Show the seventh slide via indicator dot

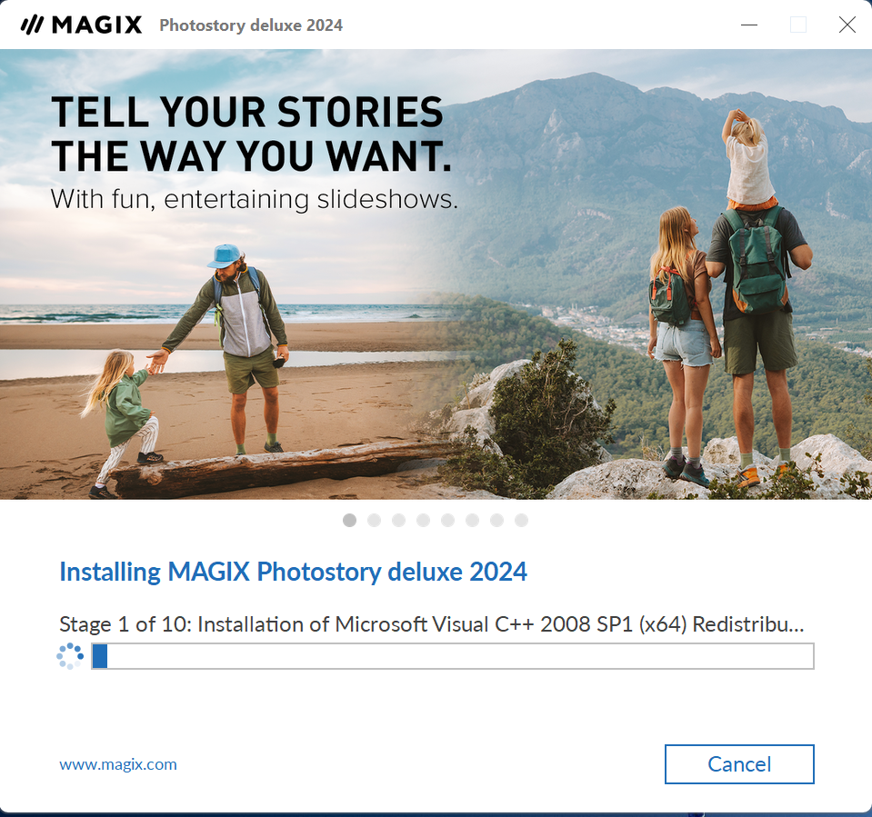(x=496, y=520)
